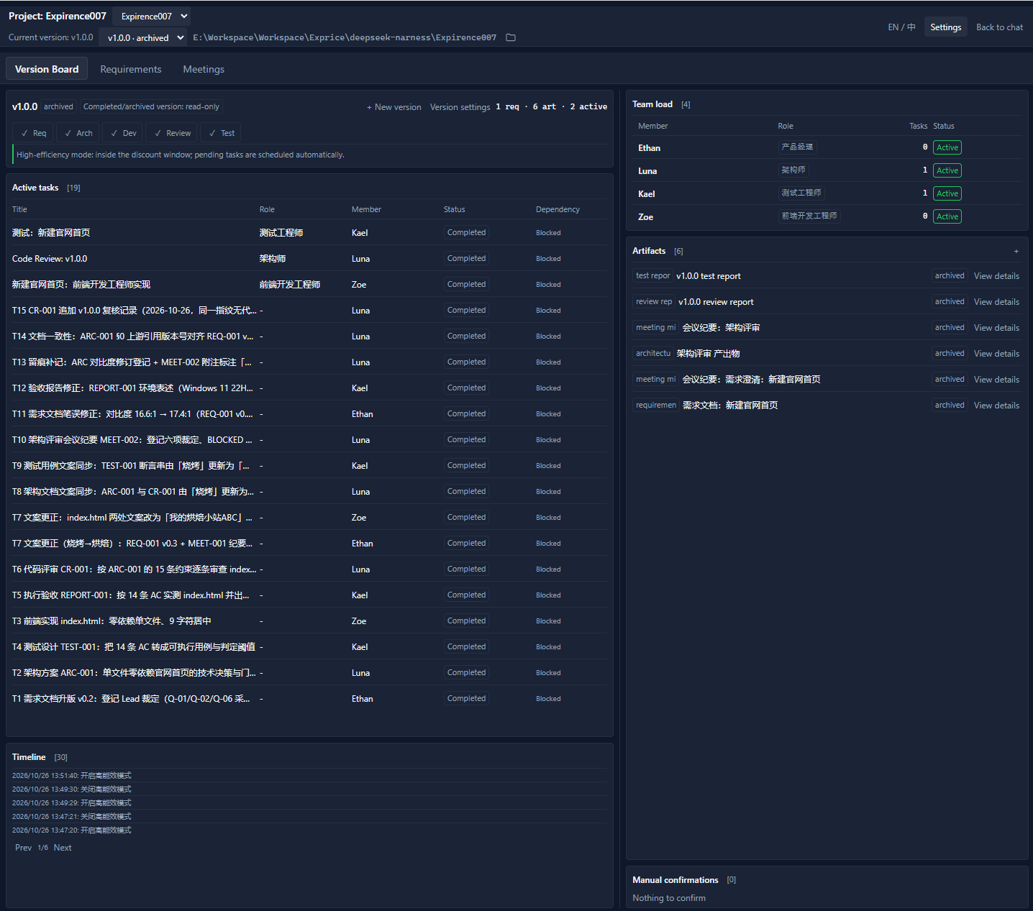The width and height of the screenshot is (1033, 911).
Task: Open Version settings
Action: 460,107
